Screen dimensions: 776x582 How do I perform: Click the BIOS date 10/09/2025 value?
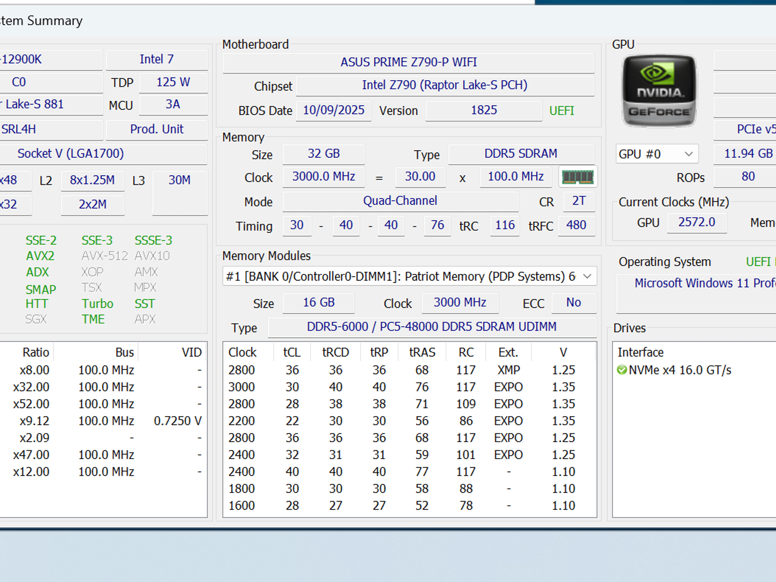(x=333, y=110)
